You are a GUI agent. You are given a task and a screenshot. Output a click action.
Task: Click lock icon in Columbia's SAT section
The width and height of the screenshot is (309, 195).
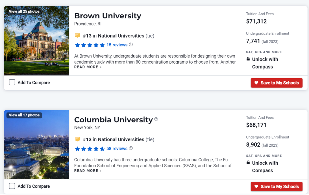click(x=248, y=163)
